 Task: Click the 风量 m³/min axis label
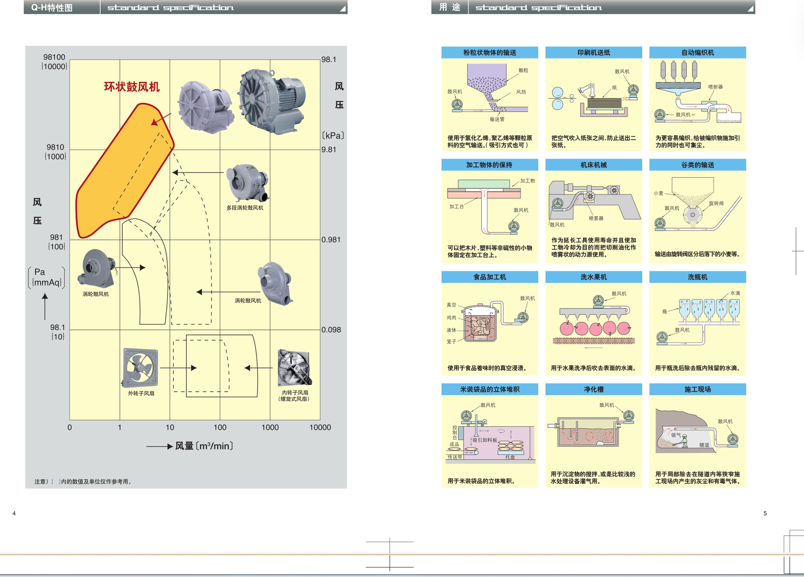click(204, 446)
